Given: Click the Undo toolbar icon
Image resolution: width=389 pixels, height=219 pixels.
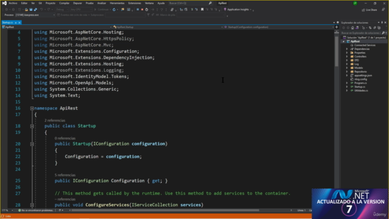Looking at the screenshot, I should [x=41, y=10].
